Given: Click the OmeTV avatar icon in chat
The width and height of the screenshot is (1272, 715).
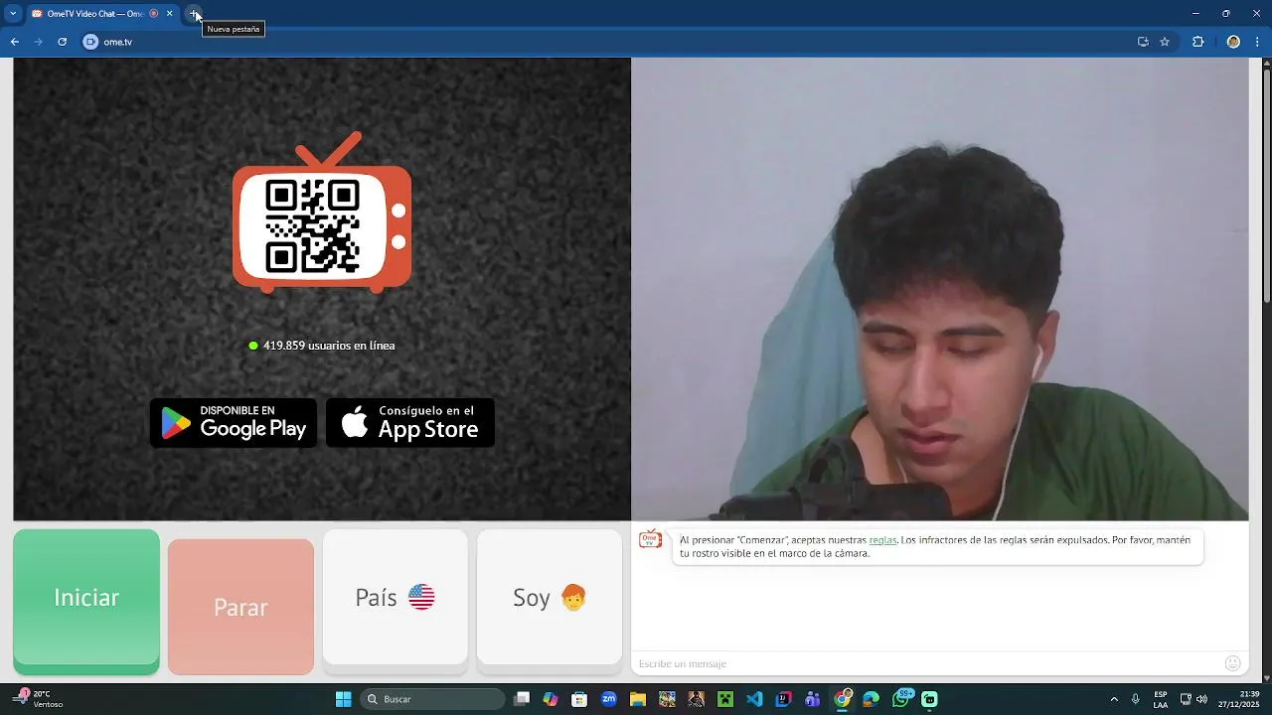Looking at the screenshot, I should coord(650,539).
